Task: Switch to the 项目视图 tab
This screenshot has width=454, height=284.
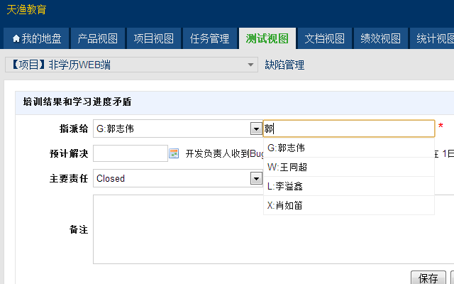Action: coord(153,38)
